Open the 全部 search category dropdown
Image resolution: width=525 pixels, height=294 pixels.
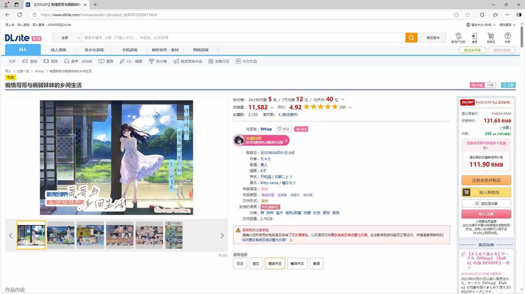point(67,38)
